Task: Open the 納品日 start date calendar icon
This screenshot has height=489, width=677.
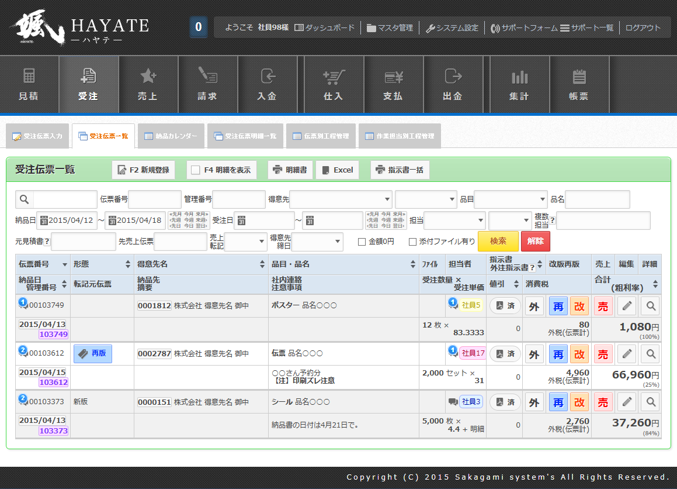Action: (x=43, y=221)
